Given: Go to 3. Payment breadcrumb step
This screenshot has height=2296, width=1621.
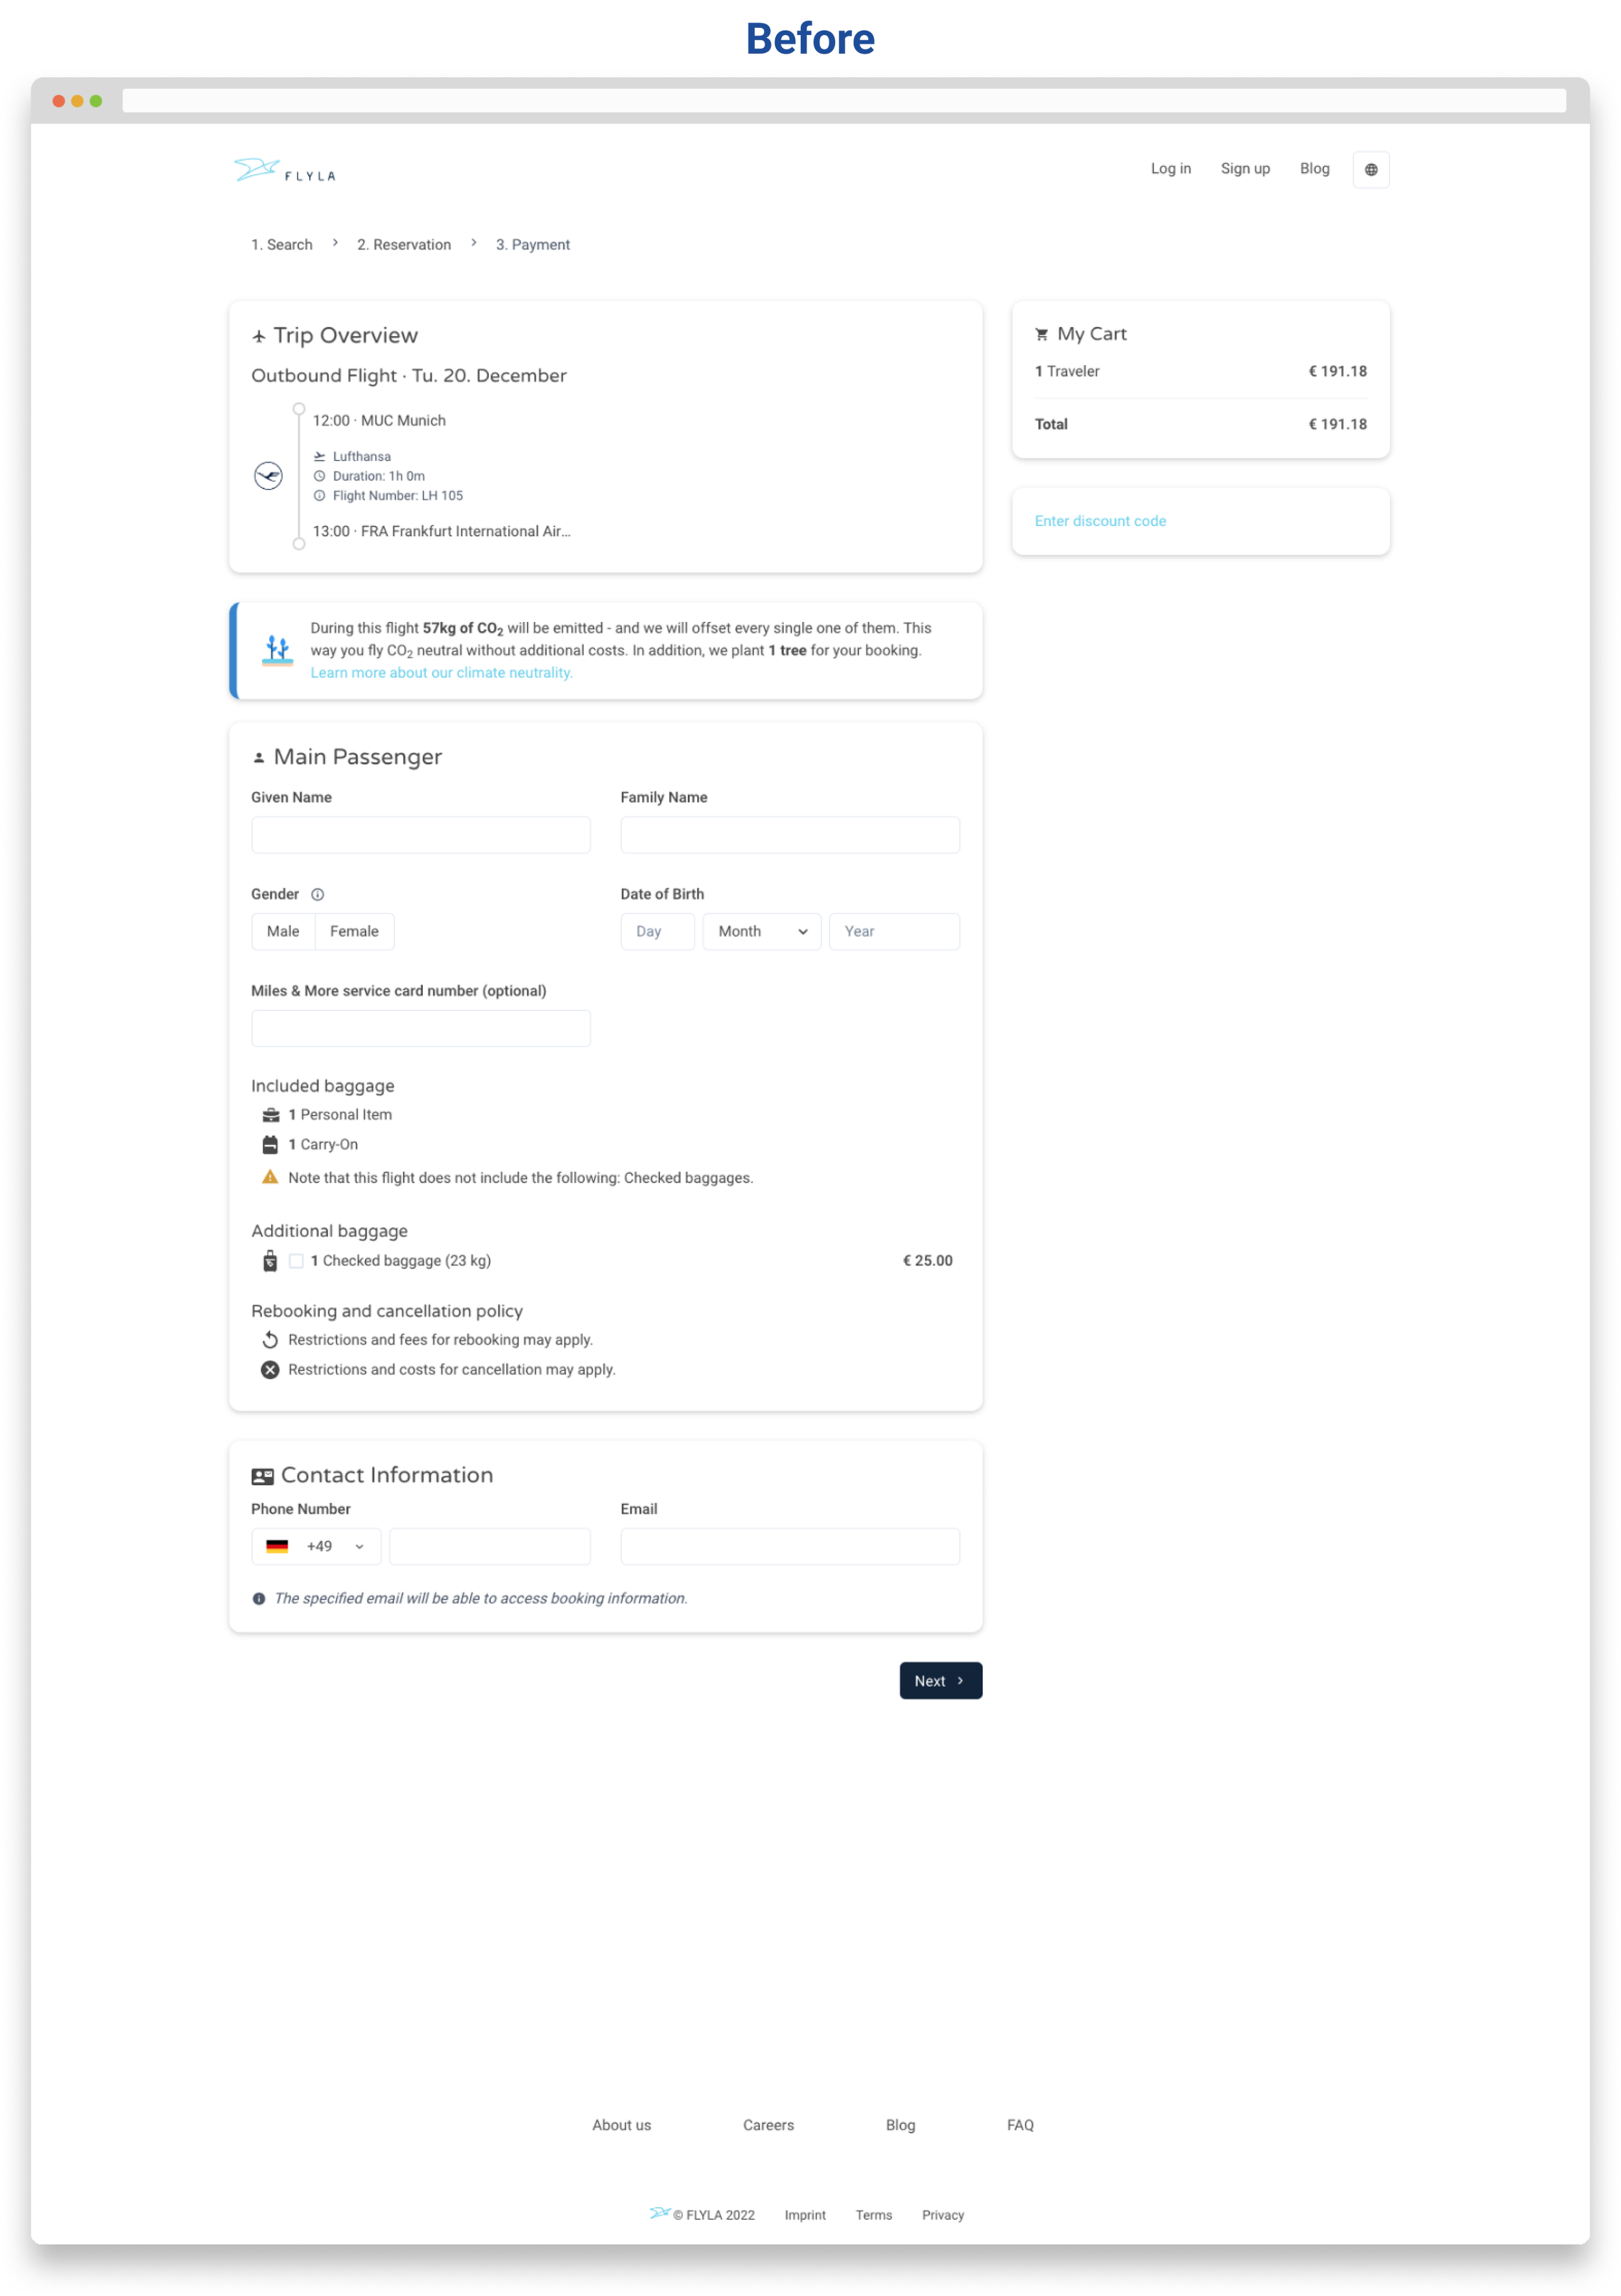Looking at the screenshot, I should coord(533,245).
